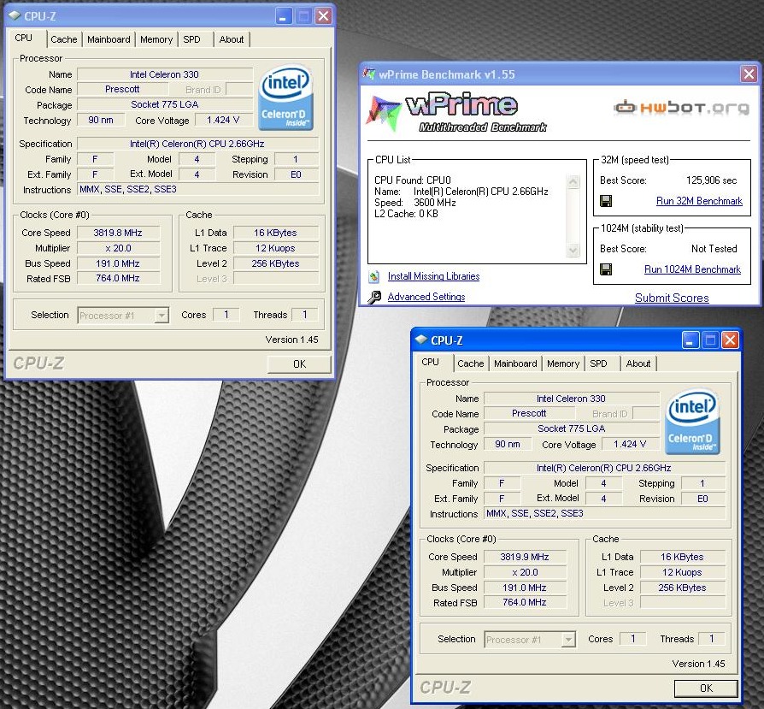
Task: Open Advanced Settings link in wPrime
Action: pos(426,297)
